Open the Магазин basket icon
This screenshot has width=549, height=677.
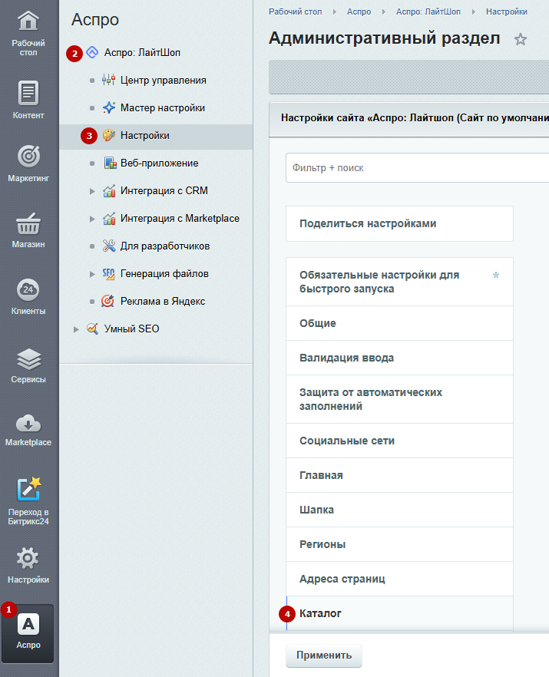coord(28,223)
